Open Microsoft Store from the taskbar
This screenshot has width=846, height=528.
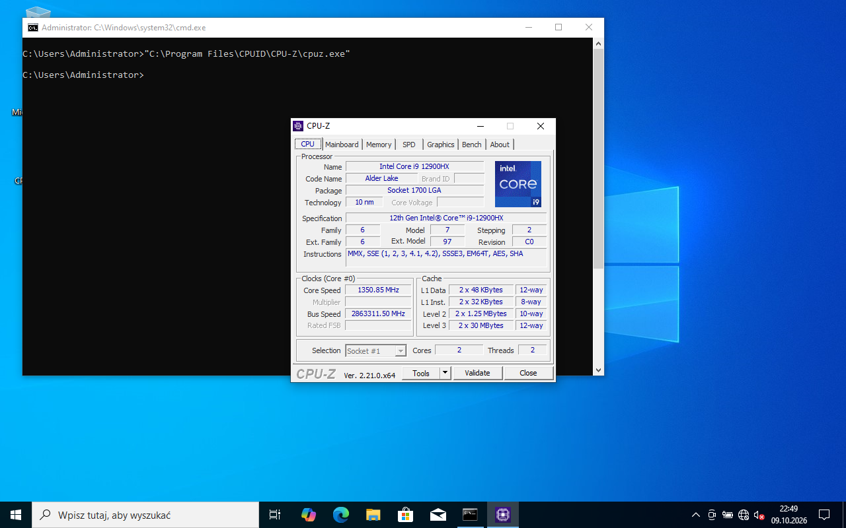405,515
